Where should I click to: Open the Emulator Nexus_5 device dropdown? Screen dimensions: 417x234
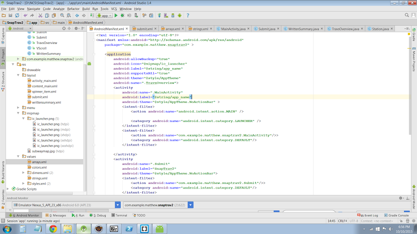tap(118, 205)
